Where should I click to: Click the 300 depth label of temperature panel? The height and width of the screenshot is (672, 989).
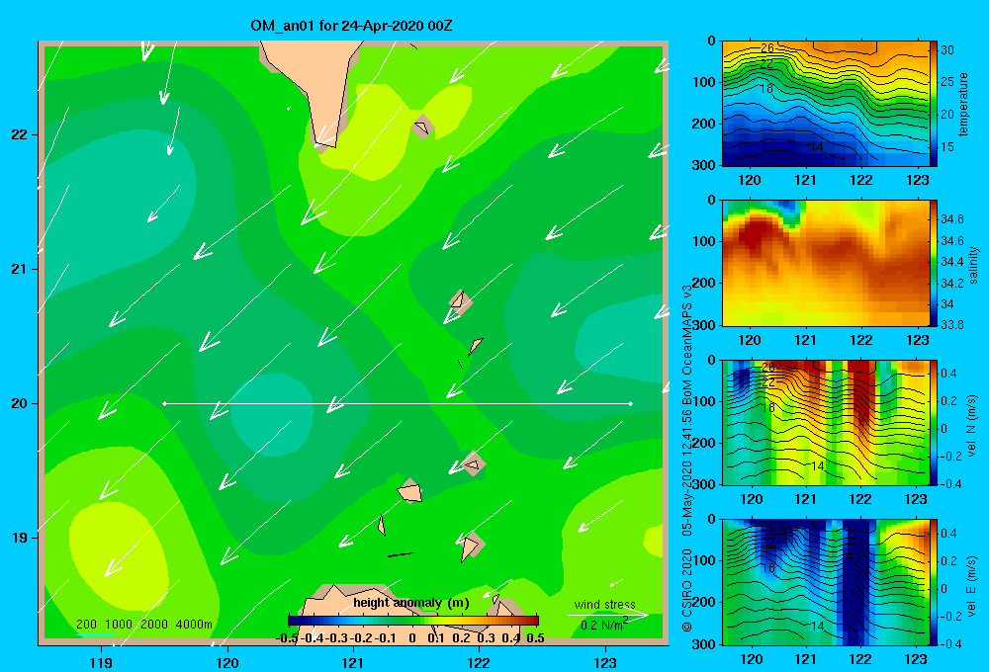(704, 165)
